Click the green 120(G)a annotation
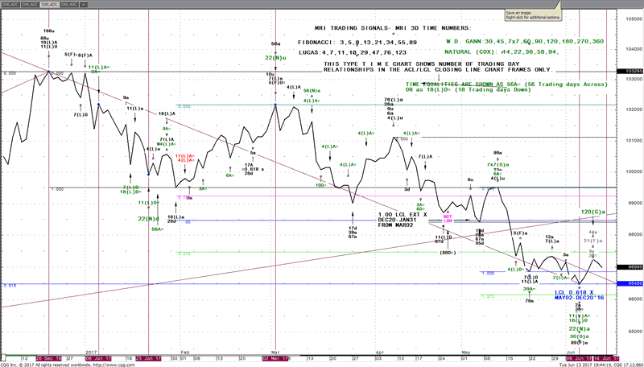Viewport: 644px width, 367px height. click(592, 212)
